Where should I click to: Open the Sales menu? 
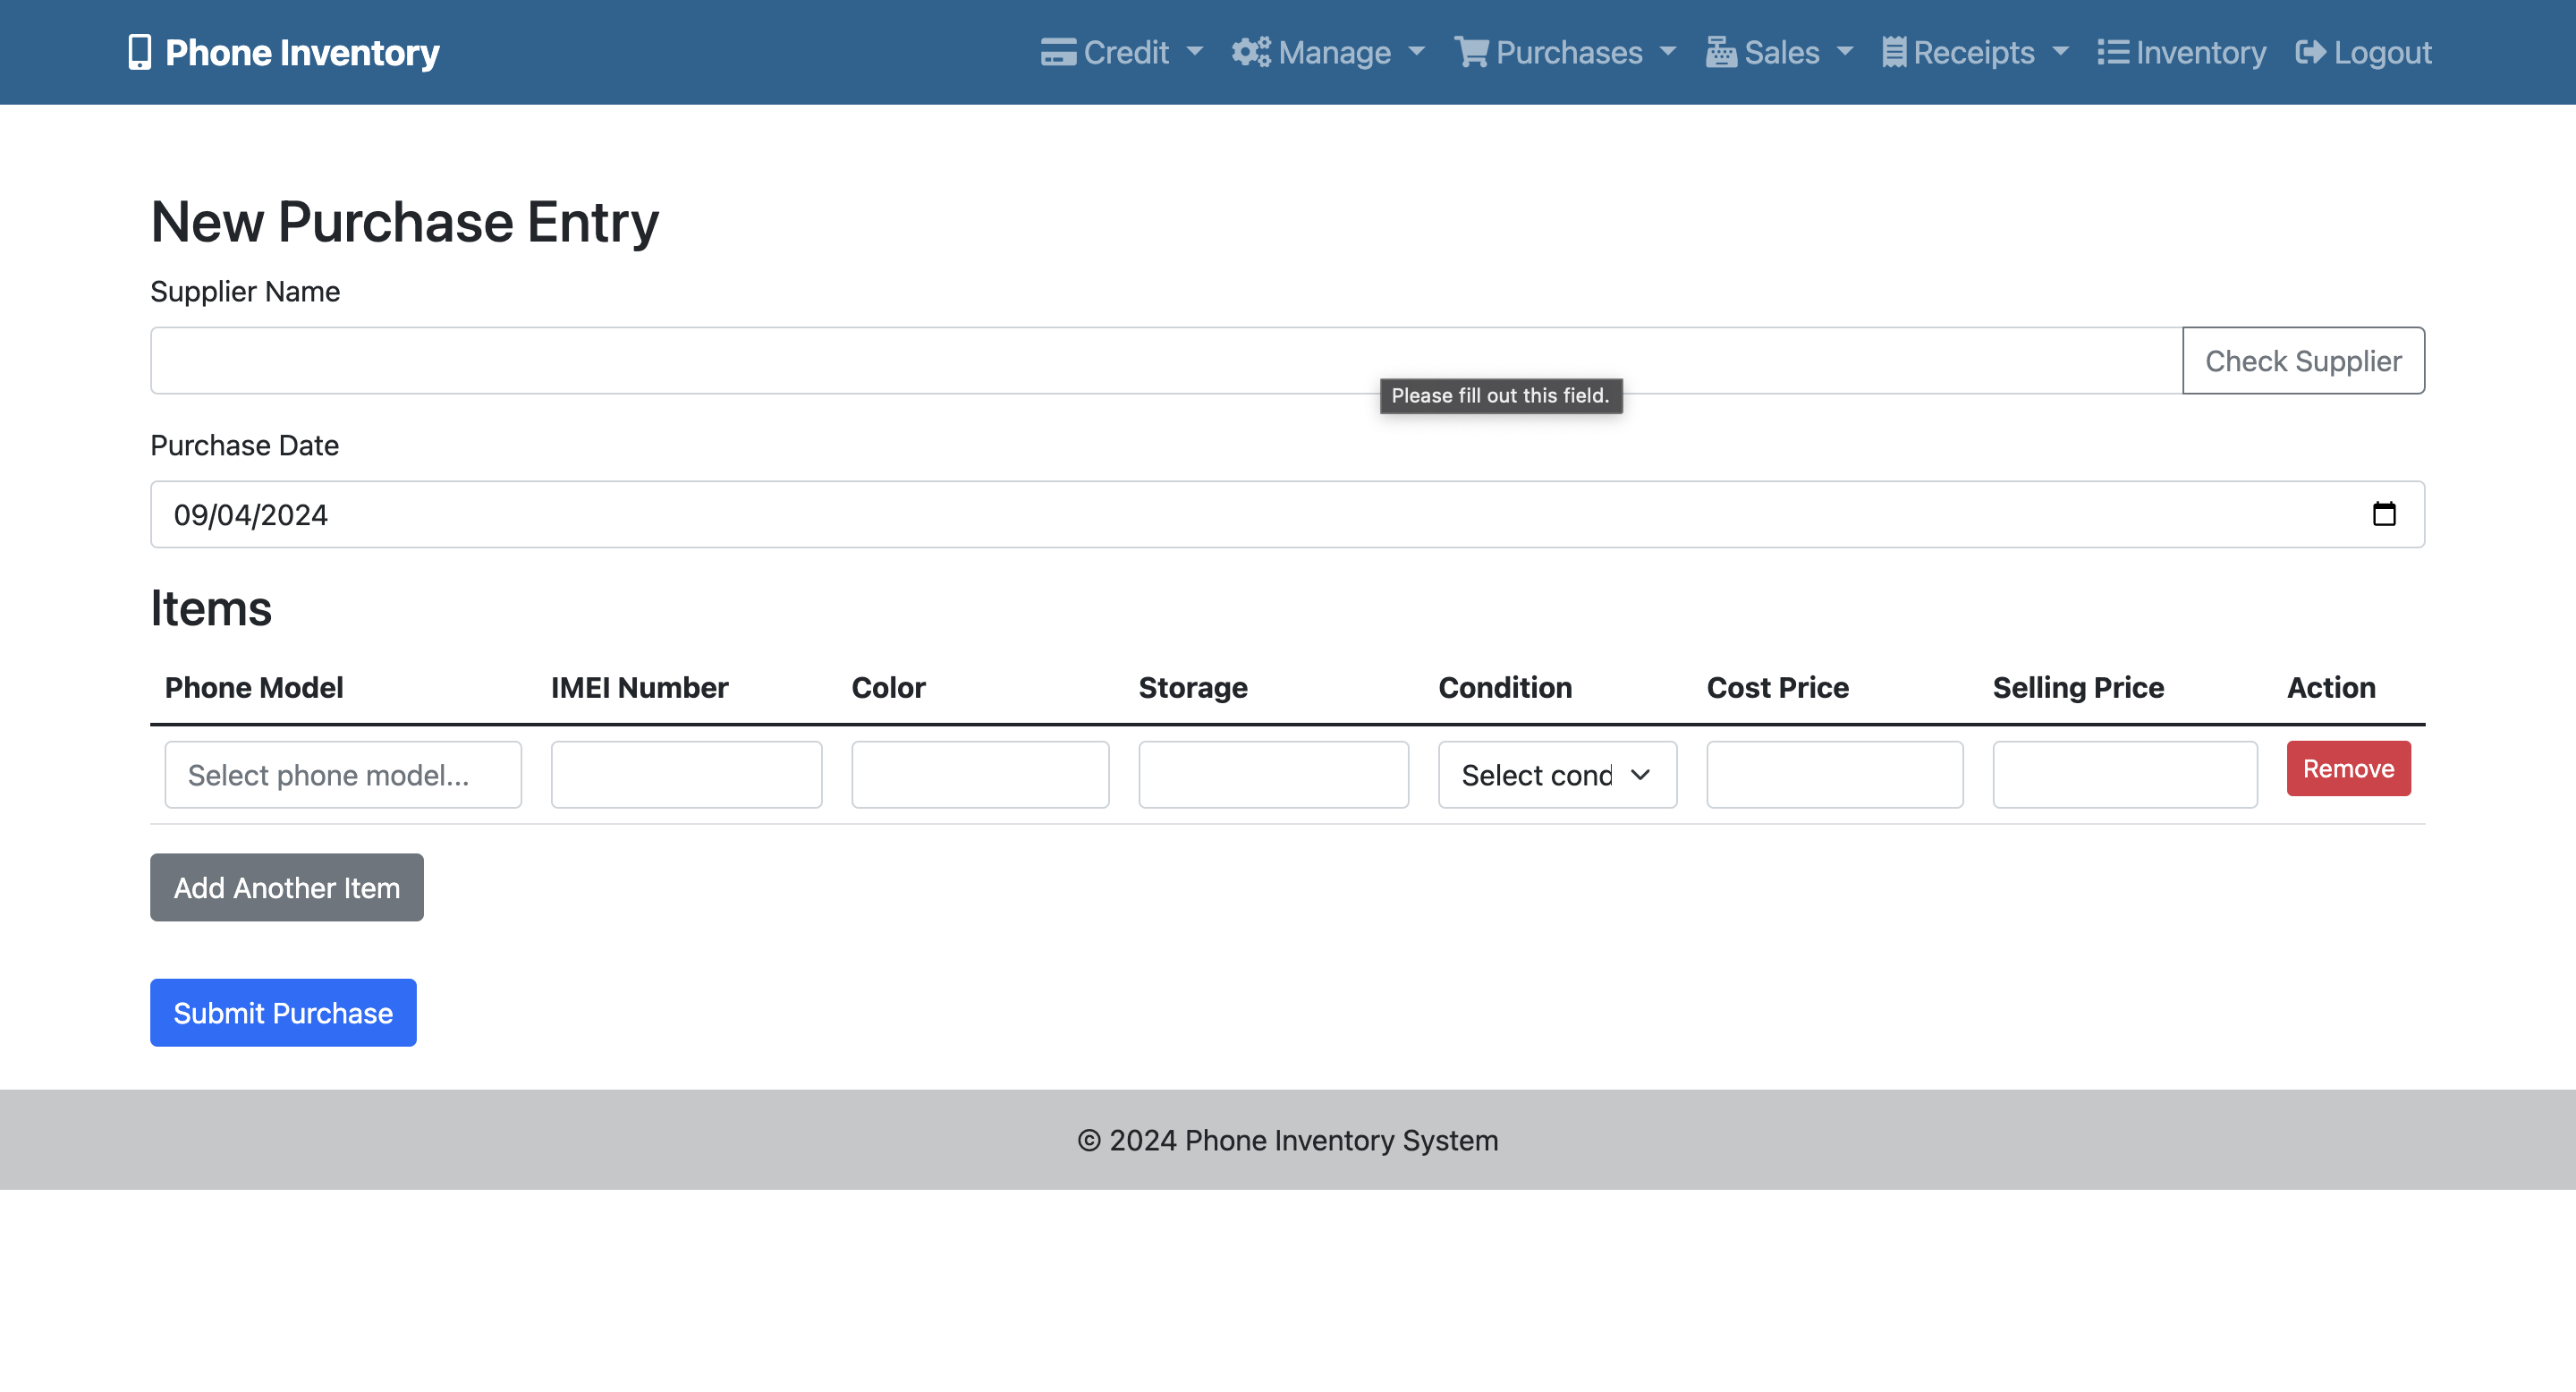[1781, 52]
